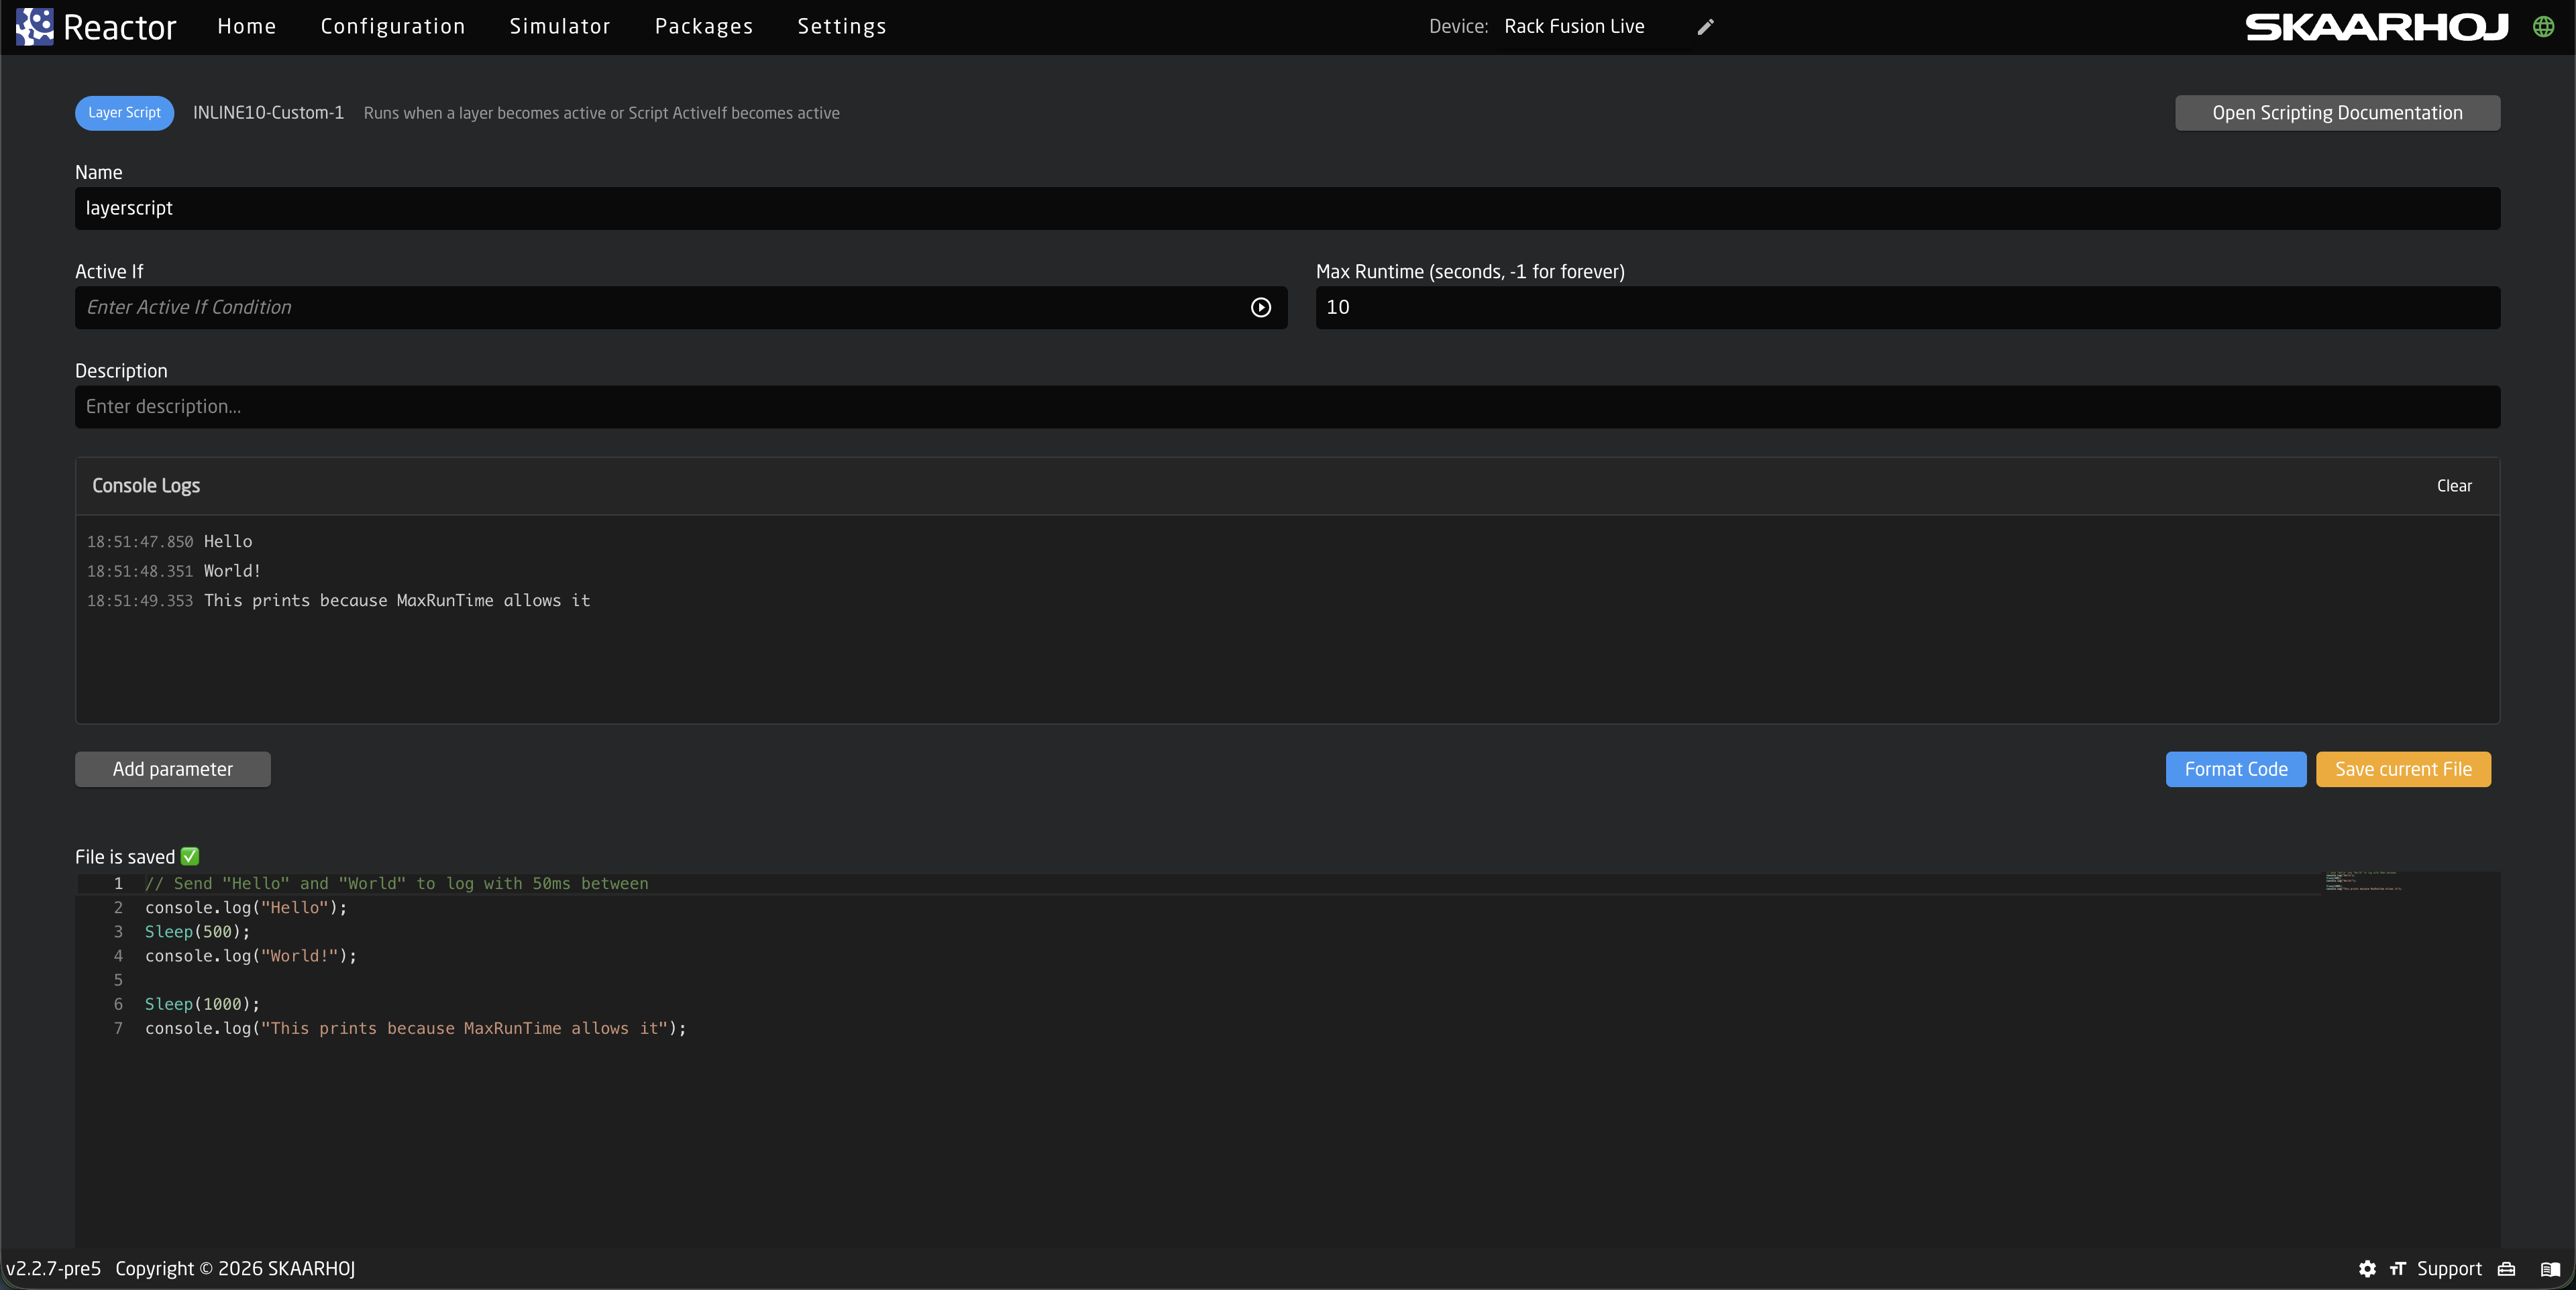Click the Console Logs header

(x=146, y=485)
